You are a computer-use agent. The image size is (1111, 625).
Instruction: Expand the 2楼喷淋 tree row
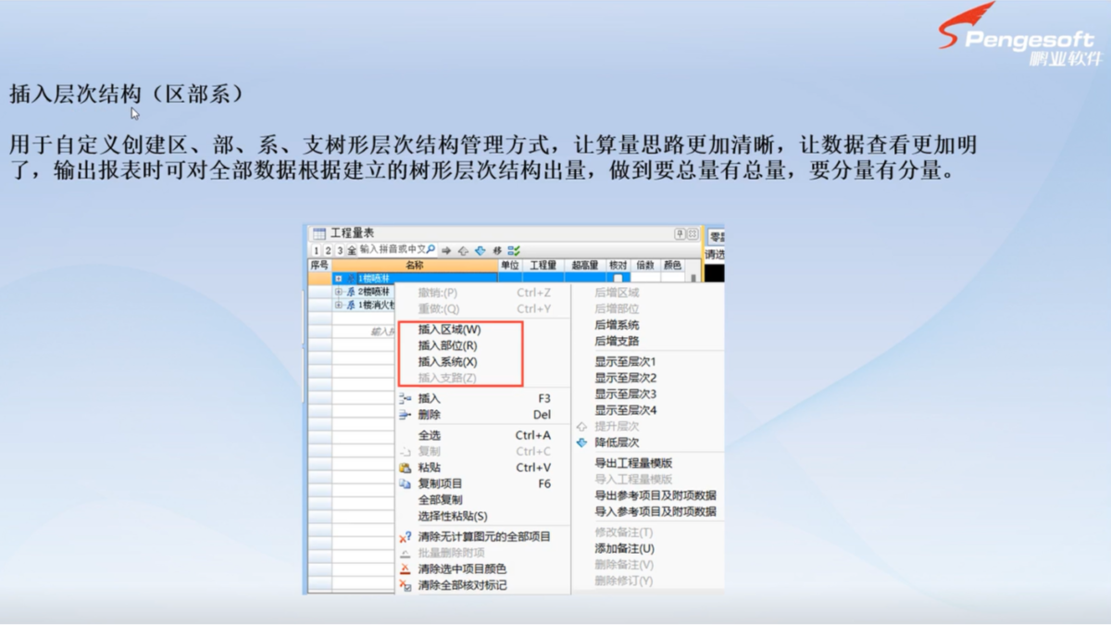[339, 292]
